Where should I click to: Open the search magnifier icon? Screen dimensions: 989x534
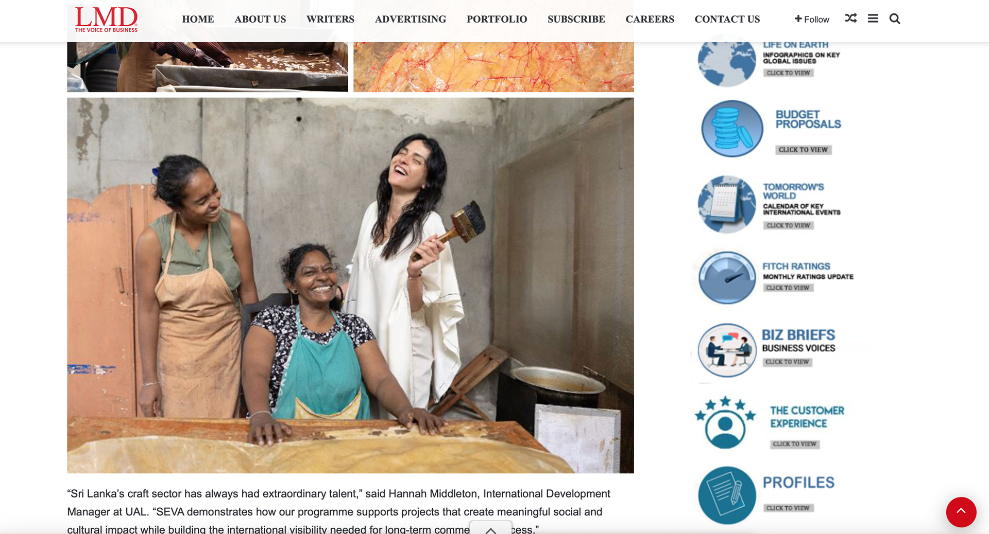click(895, 19)
